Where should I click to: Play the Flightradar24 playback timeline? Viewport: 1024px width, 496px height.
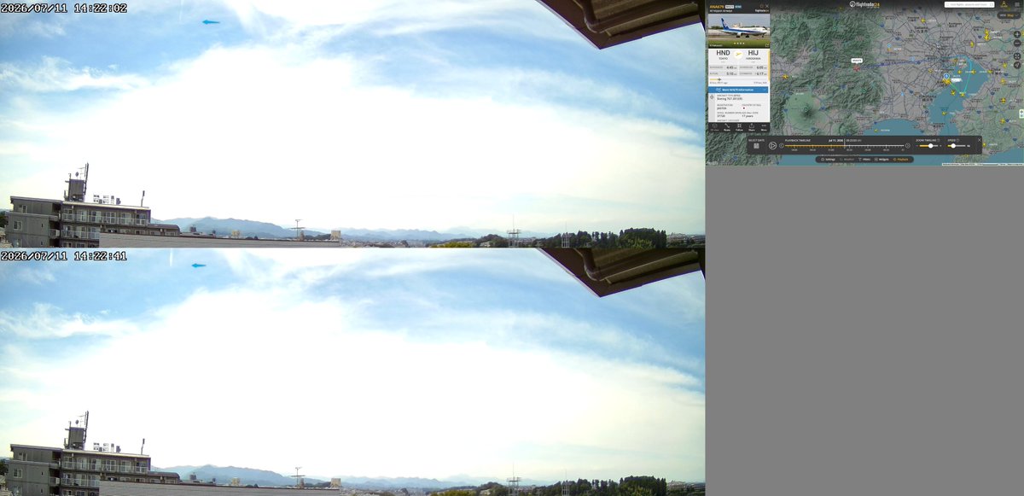point(772,146)
